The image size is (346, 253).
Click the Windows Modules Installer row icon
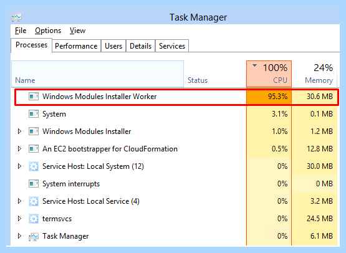(34, 131)
